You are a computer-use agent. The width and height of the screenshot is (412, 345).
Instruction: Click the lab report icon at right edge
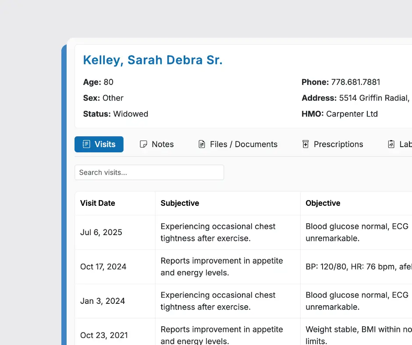pyautogui.click(x=391, y=144)
